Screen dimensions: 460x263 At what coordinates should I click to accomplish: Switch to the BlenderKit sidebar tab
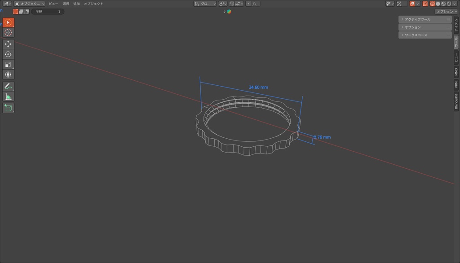(x=456, y=101)
